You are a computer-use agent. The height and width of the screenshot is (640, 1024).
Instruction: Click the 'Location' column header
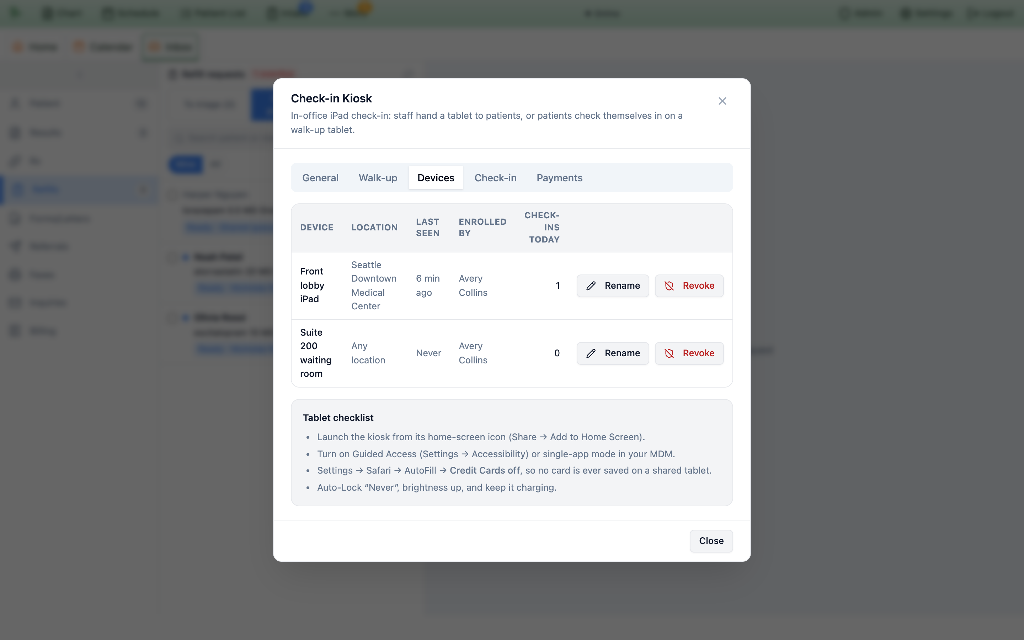pos(374,227)
